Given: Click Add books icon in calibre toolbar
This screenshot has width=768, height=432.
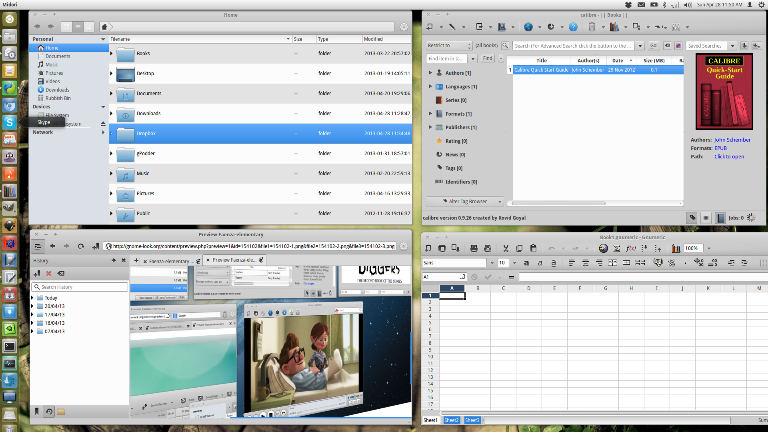Looking at the screenshot, I should click(x=430, y=27).
